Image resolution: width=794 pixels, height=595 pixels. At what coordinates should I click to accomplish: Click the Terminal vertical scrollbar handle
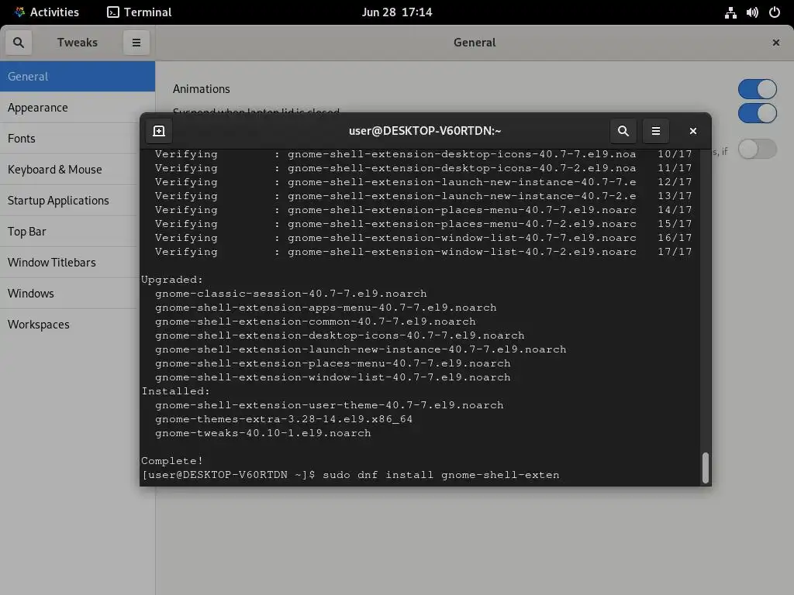click(706, 467)
